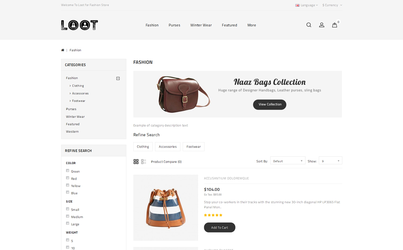Open the More navigation menu
Image resolution: width=403 pixels, height=250 pixels.
pos(252,25)
